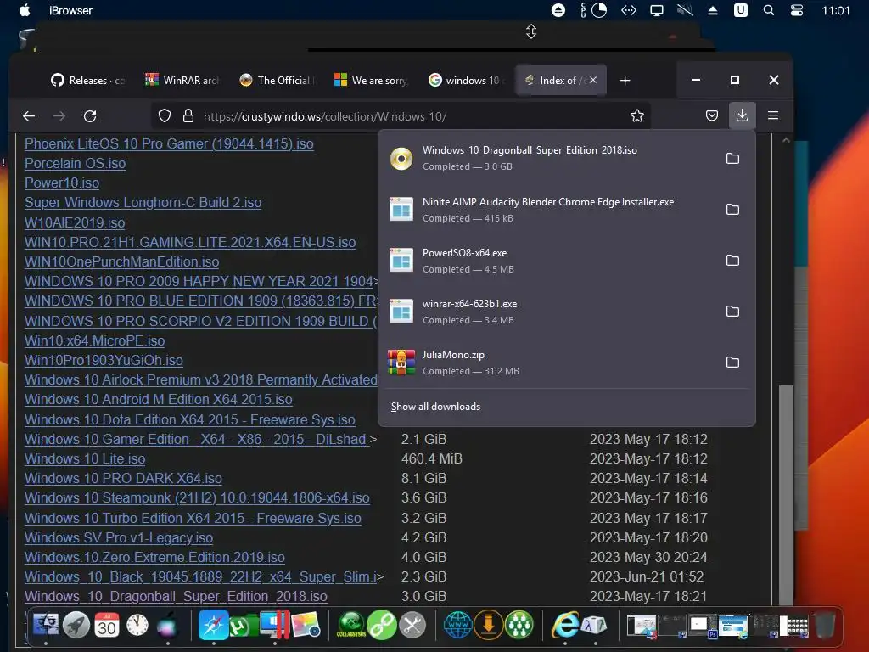Open WIN10OnePunchManEdition.iso link
Screen dimensions: 869x652
coord(122,261)
